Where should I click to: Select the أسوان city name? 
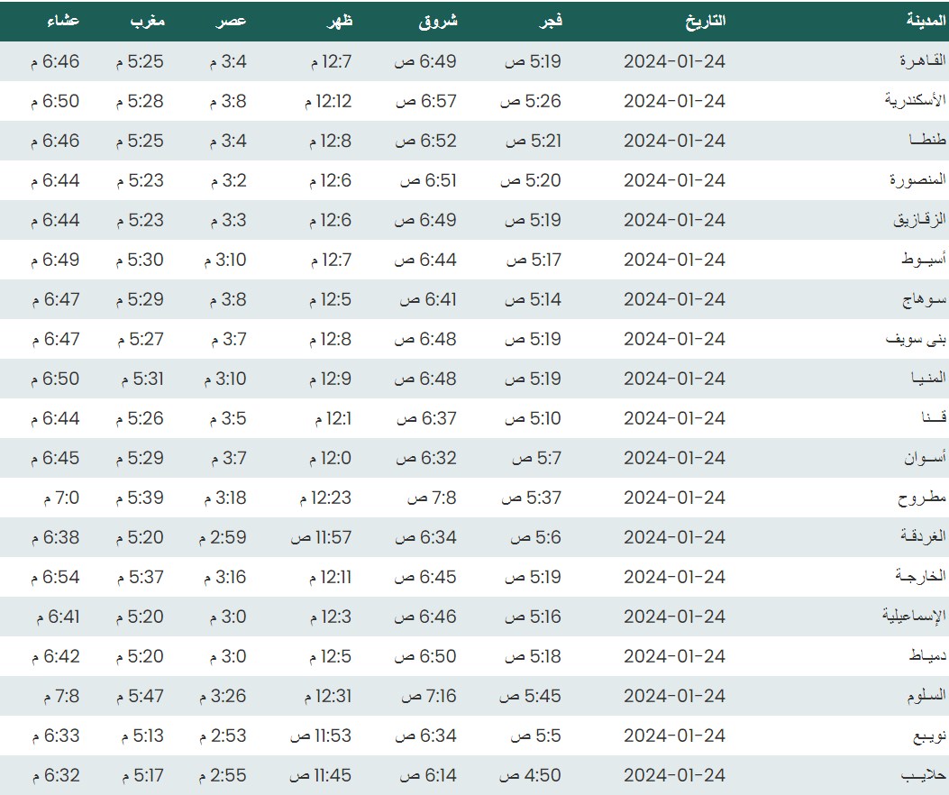[x=925, y=458]
